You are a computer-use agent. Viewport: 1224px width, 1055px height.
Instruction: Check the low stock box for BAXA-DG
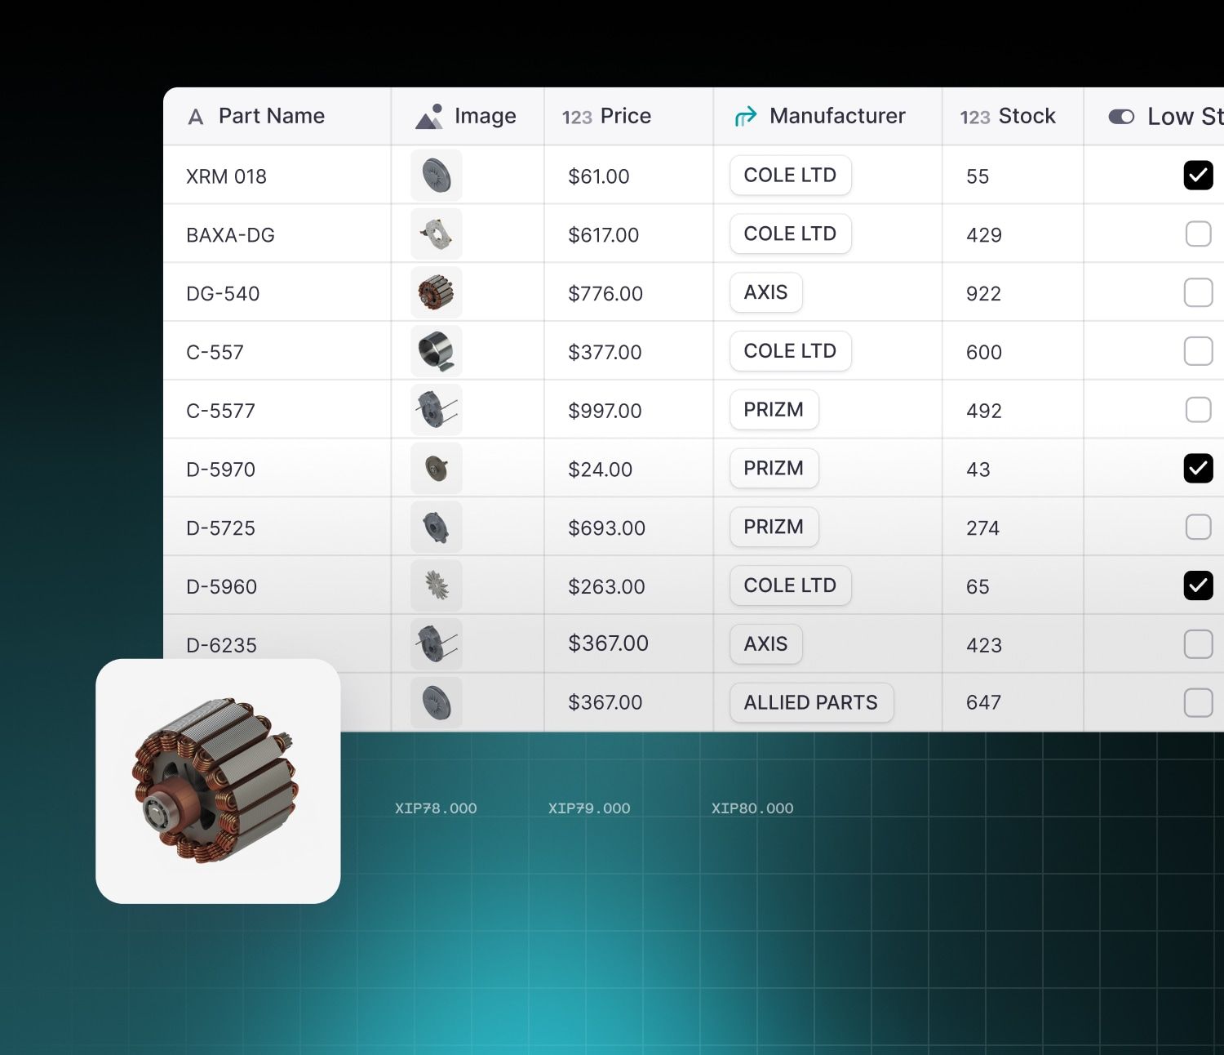tap(1197, 234)
